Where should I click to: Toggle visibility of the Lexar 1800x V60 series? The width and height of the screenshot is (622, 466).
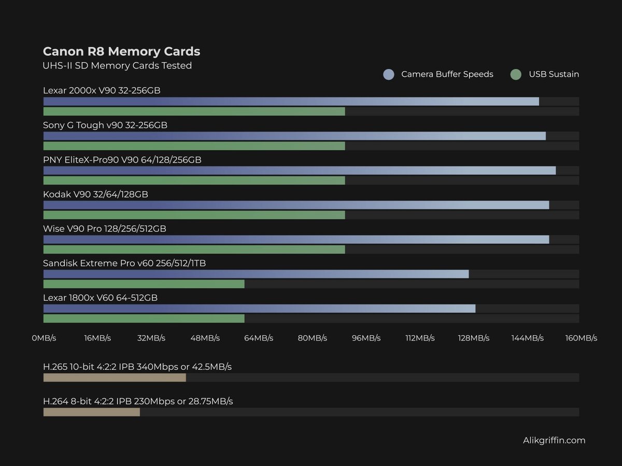[x=104, y=298]
